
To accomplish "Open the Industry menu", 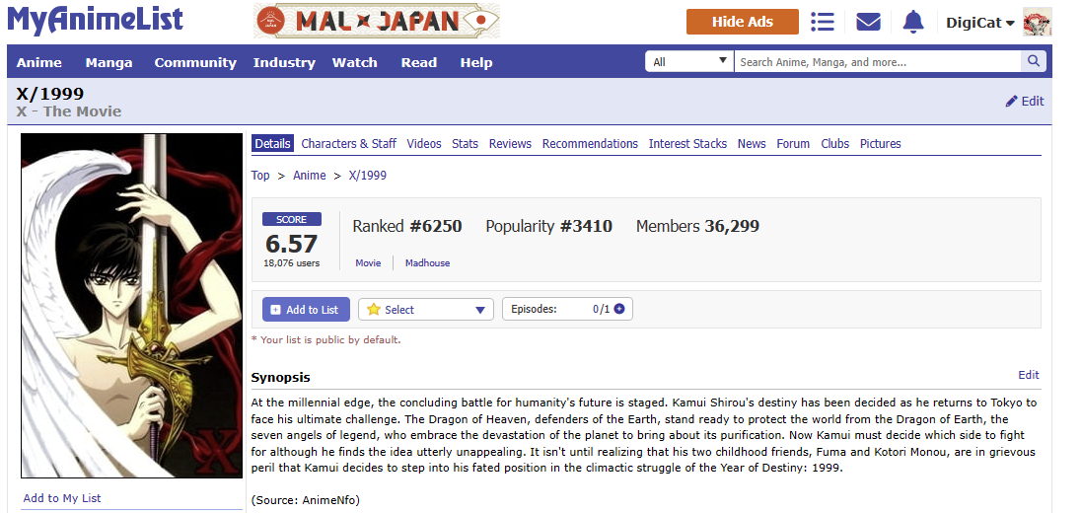I will [284, 62].
